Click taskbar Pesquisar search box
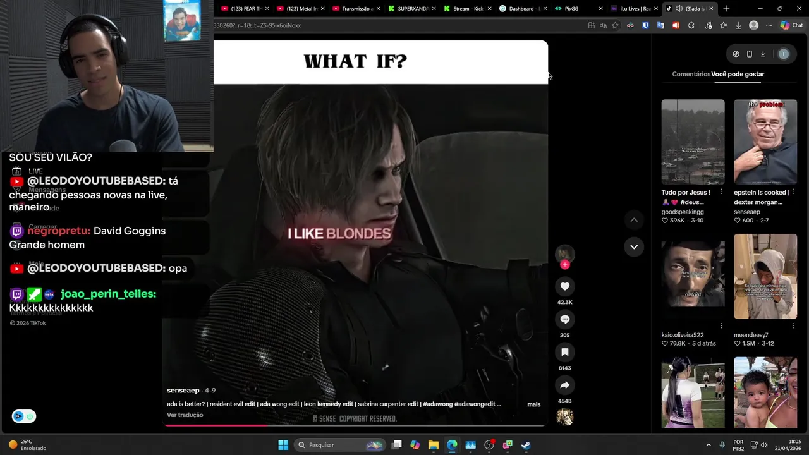 point(340,445)
